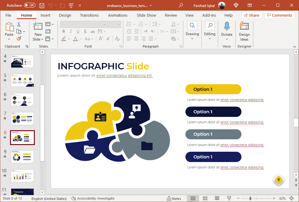Click the Cut scissors icon
The width and height of the screenshot is (299, 202).
click(19, 24)
